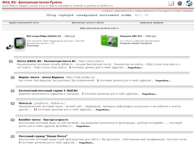This screenshot has width=196, height=147.
Task: Open Rambler-почта - быстро и просто heading
Action: (44, 120)
